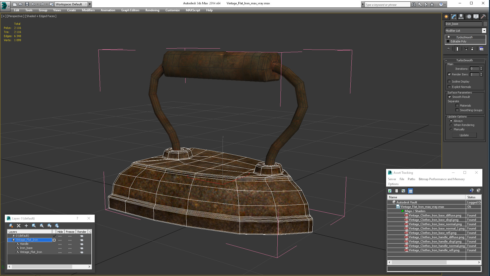Select the Always update option

[x=451, y=121]
